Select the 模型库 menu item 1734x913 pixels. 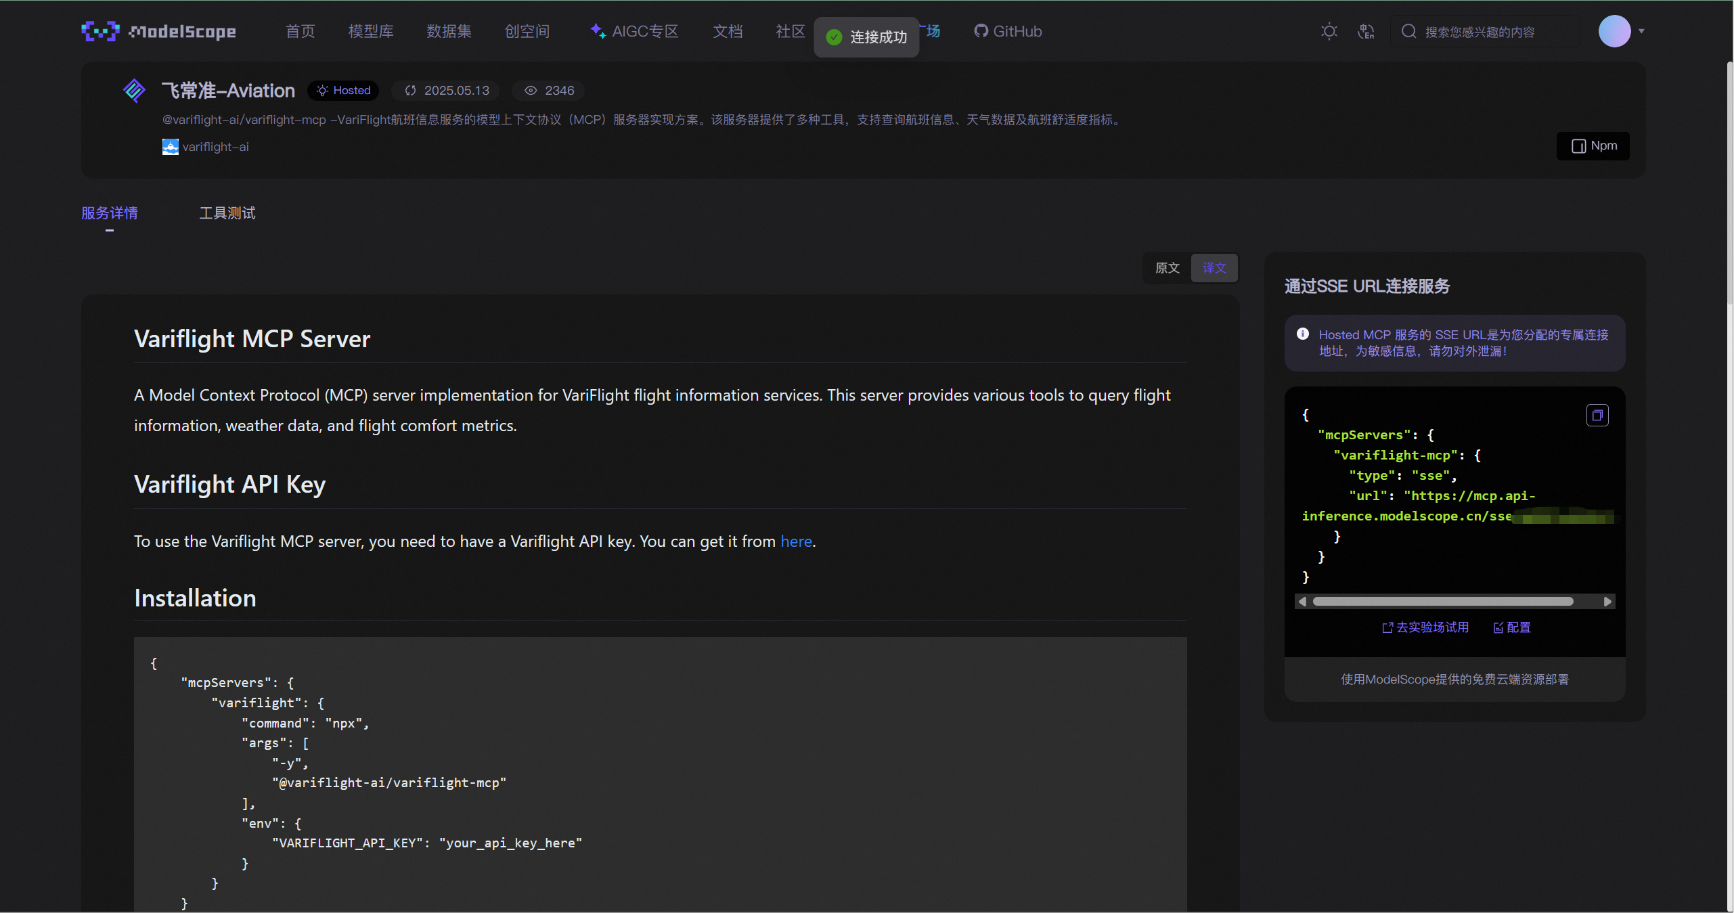pos(371,31)
